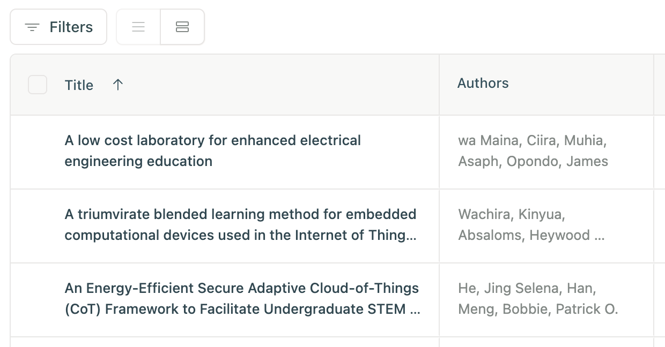665x347 pixels.
Task: Open the low cost laboratory paper
Action: click(212, 150)
